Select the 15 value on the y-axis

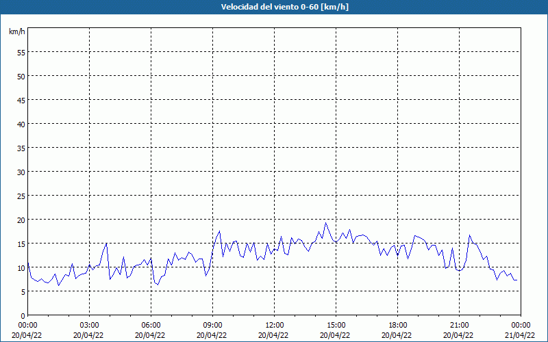[x=21, y=244]
